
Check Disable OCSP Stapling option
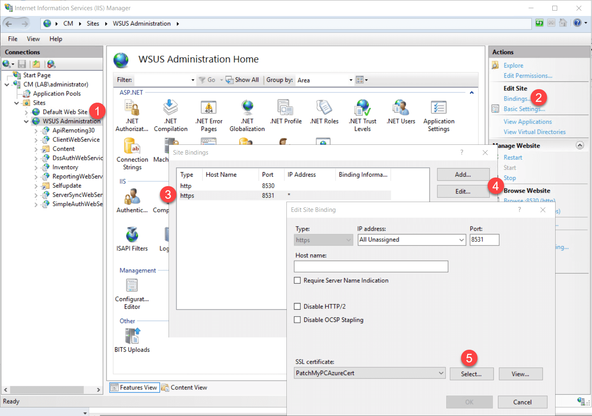[297, 320]
